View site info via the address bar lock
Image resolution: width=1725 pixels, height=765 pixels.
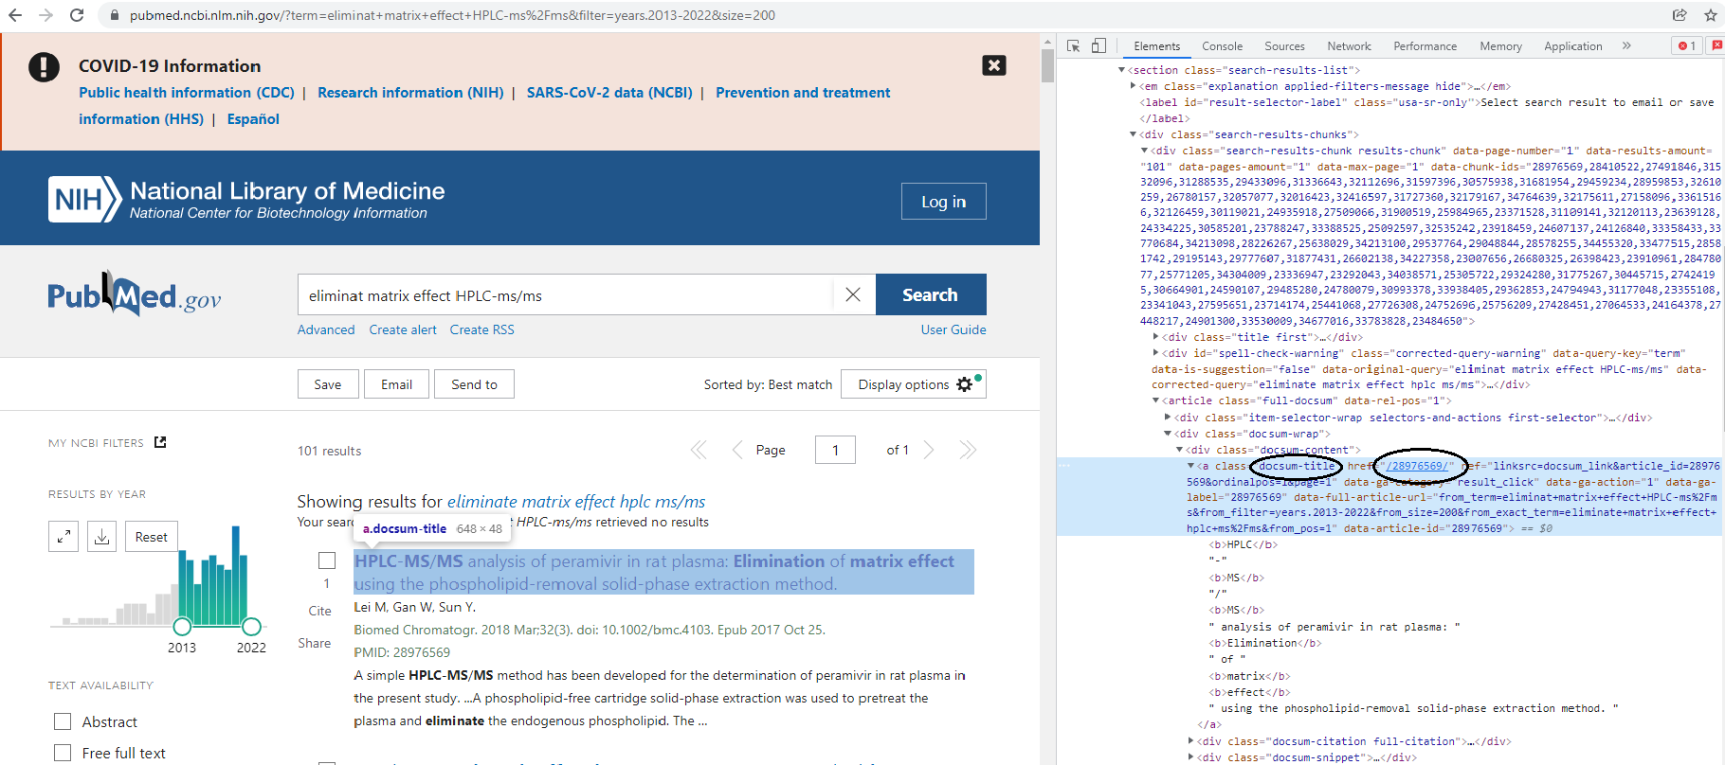[x=114, y=15]
